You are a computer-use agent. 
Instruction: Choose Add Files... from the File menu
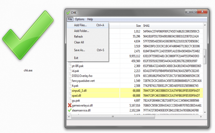[x=80, y=25]
